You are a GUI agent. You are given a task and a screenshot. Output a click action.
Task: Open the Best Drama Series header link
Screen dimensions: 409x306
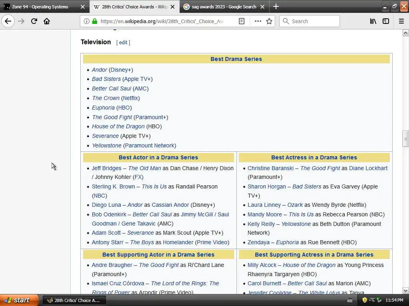click(236, 59)
